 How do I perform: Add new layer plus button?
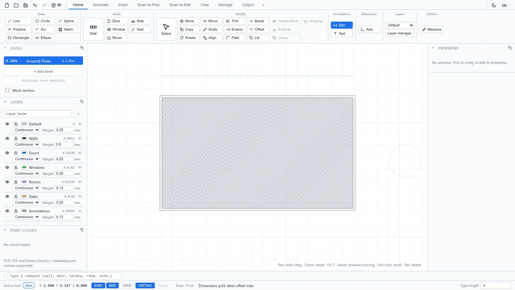point(78,114)
